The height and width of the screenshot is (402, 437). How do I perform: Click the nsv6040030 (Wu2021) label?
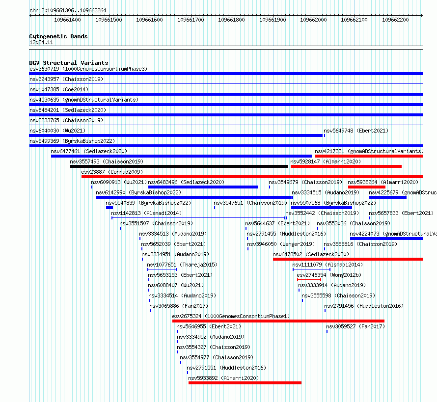[57, 131]
